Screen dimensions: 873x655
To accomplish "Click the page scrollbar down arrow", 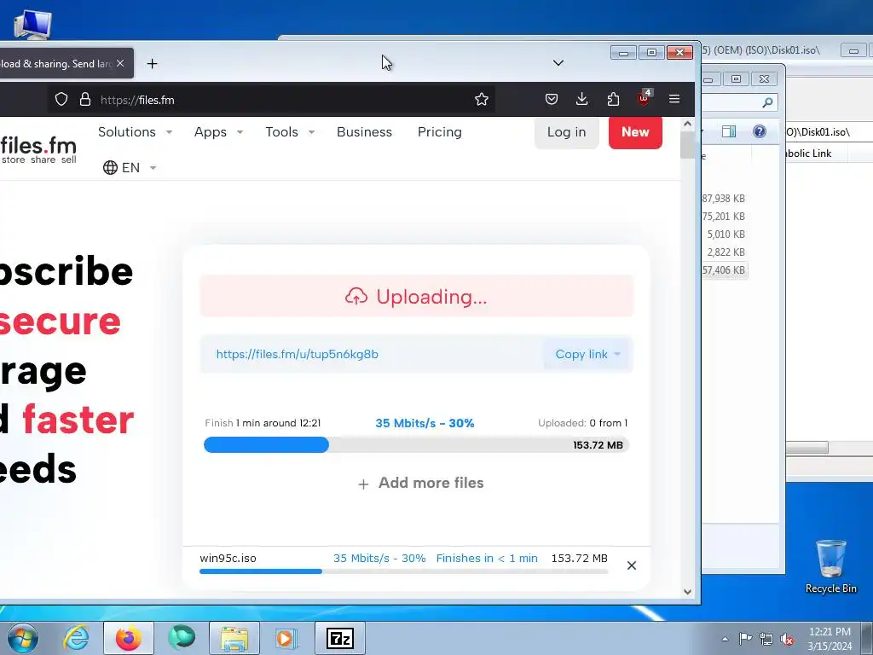I will click(x=688, y=592).
